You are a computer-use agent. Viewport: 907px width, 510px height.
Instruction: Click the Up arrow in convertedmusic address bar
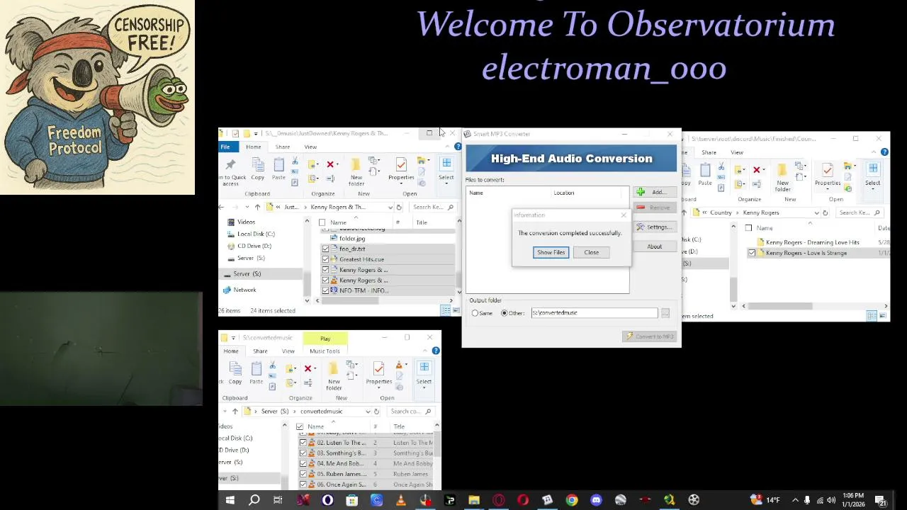point(235,412)
